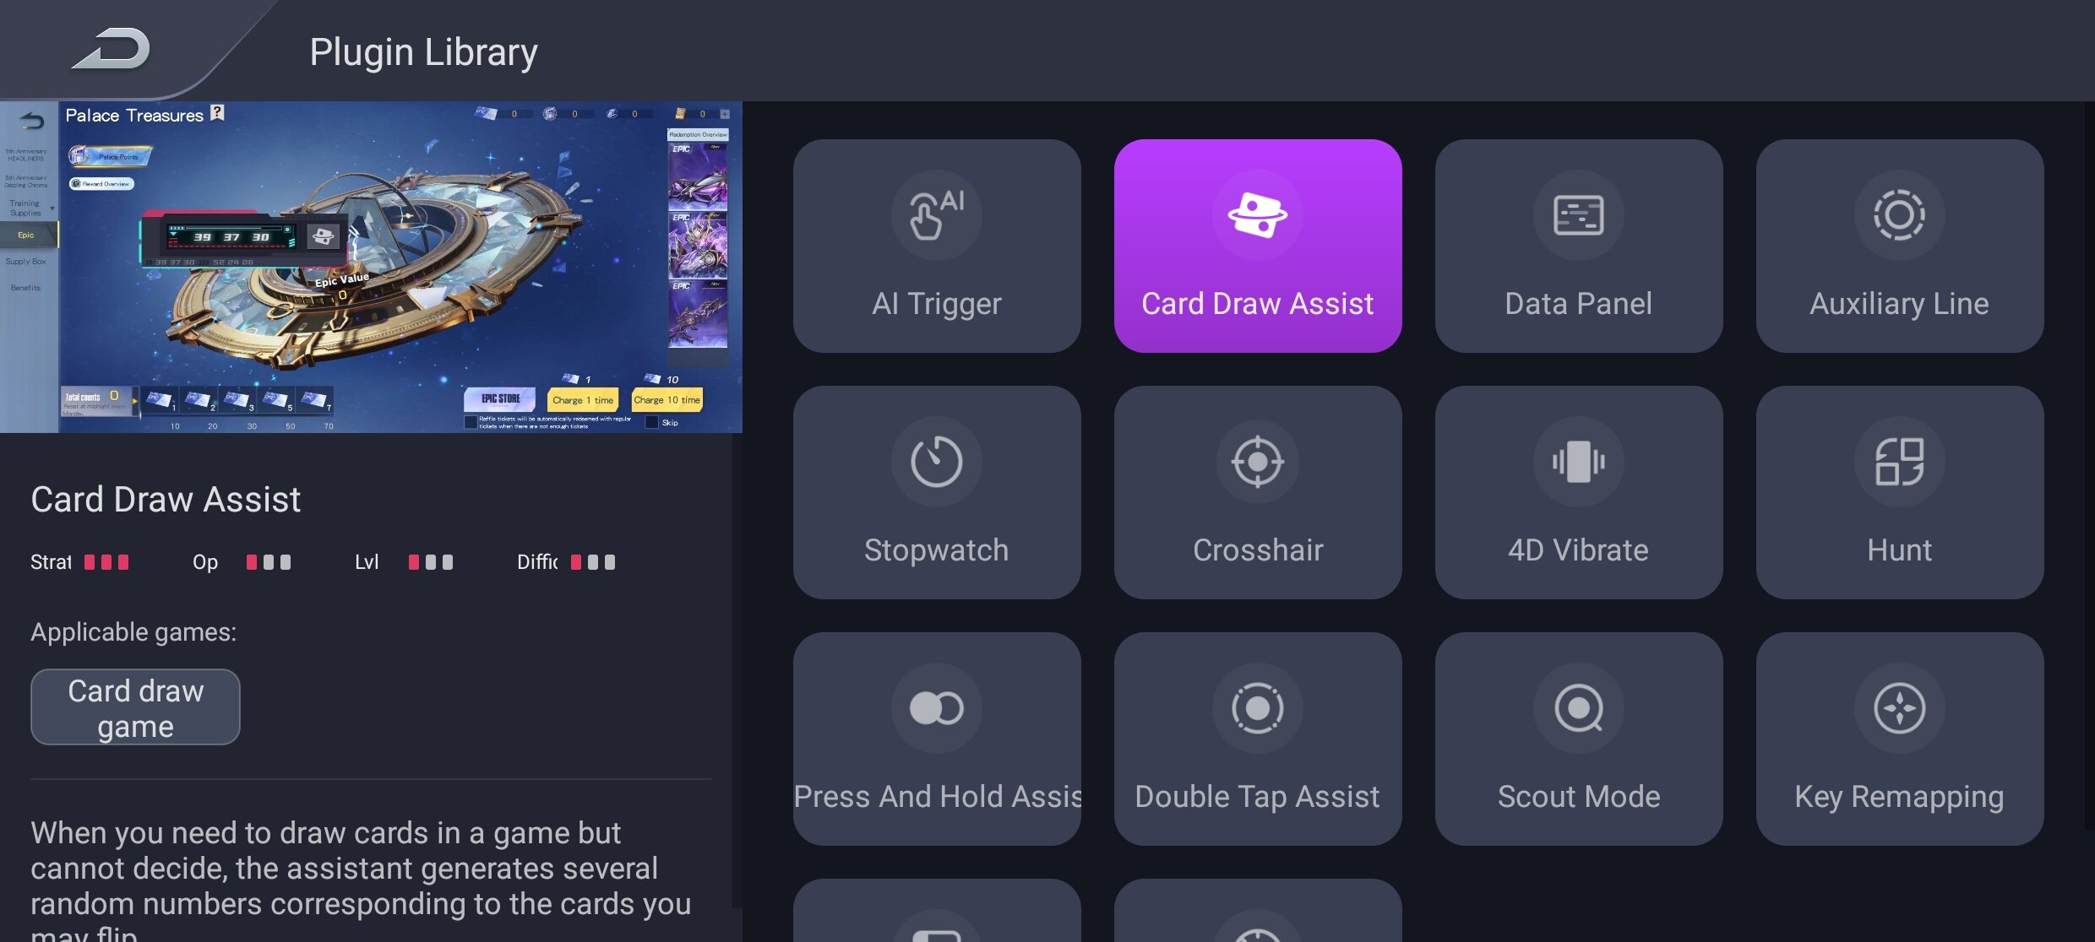Click the Difficulty rating bars
Screen dimensions: 2095x942
pyautogui.click(x=593, y=562)
